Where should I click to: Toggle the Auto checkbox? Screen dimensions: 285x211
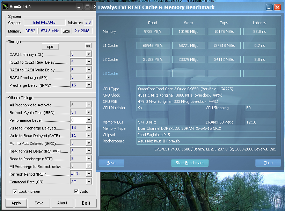click(x=76, y=191)
